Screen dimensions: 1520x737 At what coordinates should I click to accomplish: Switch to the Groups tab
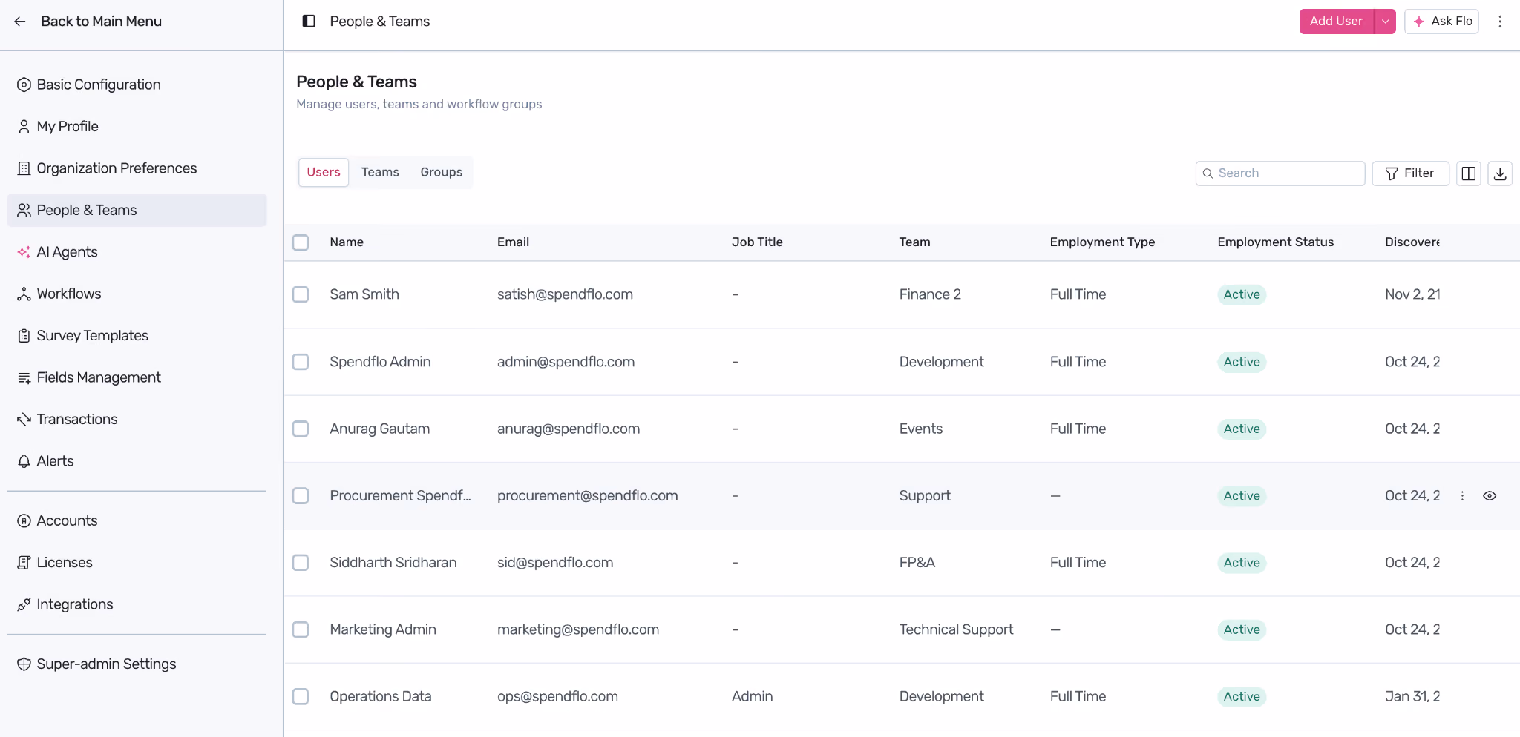point(442,172)
